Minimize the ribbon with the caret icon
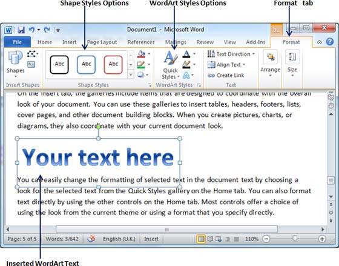Image resolution: width=339 pixels, height=266 pixels. tap(320, 42)
